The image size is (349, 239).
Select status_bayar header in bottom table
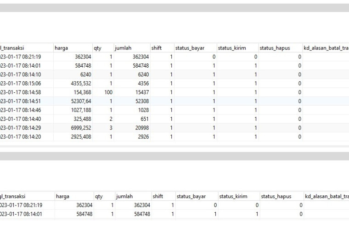pos(197,196)
